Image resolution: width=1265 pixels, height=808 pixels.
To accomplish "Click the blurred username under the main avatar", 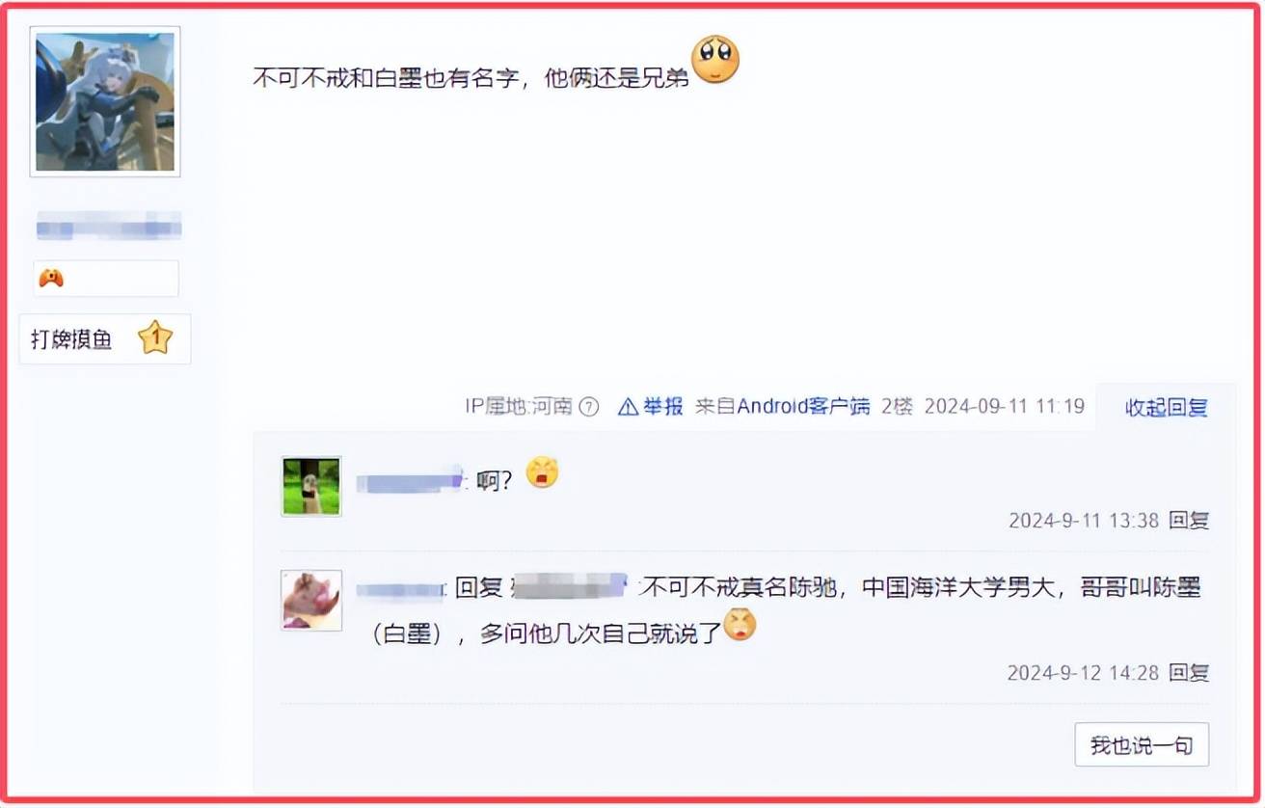I will point(109,229).
